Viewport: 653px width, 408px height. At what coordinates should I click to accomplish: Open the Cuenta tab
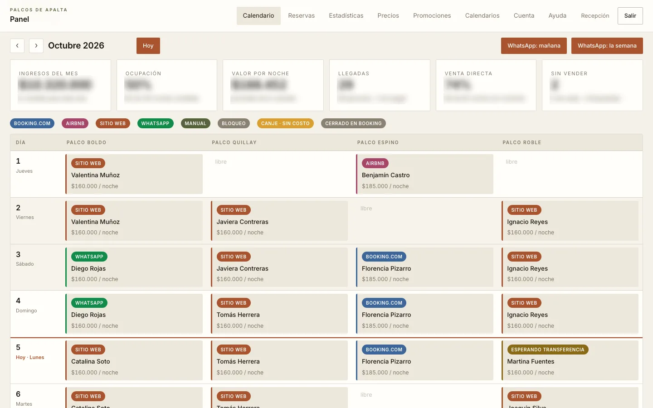point(524,16)
